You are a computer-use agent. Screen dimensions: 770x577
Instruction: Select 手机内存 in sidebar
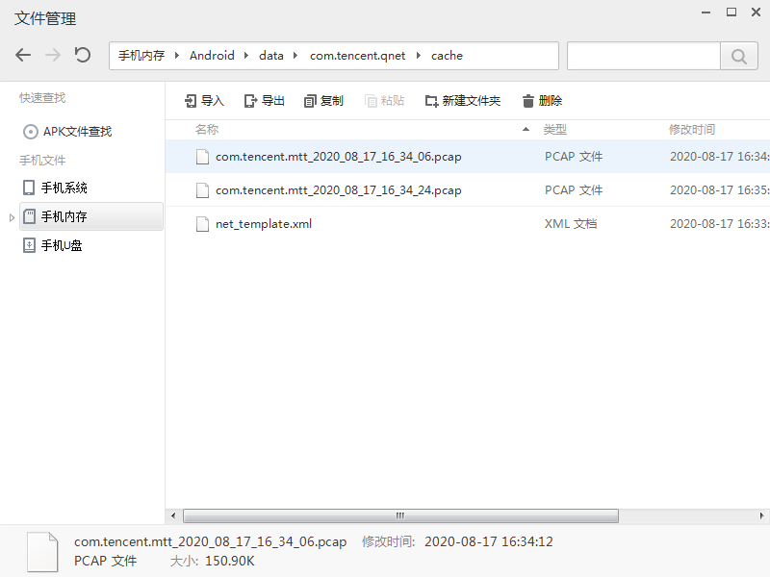[91, 216]
